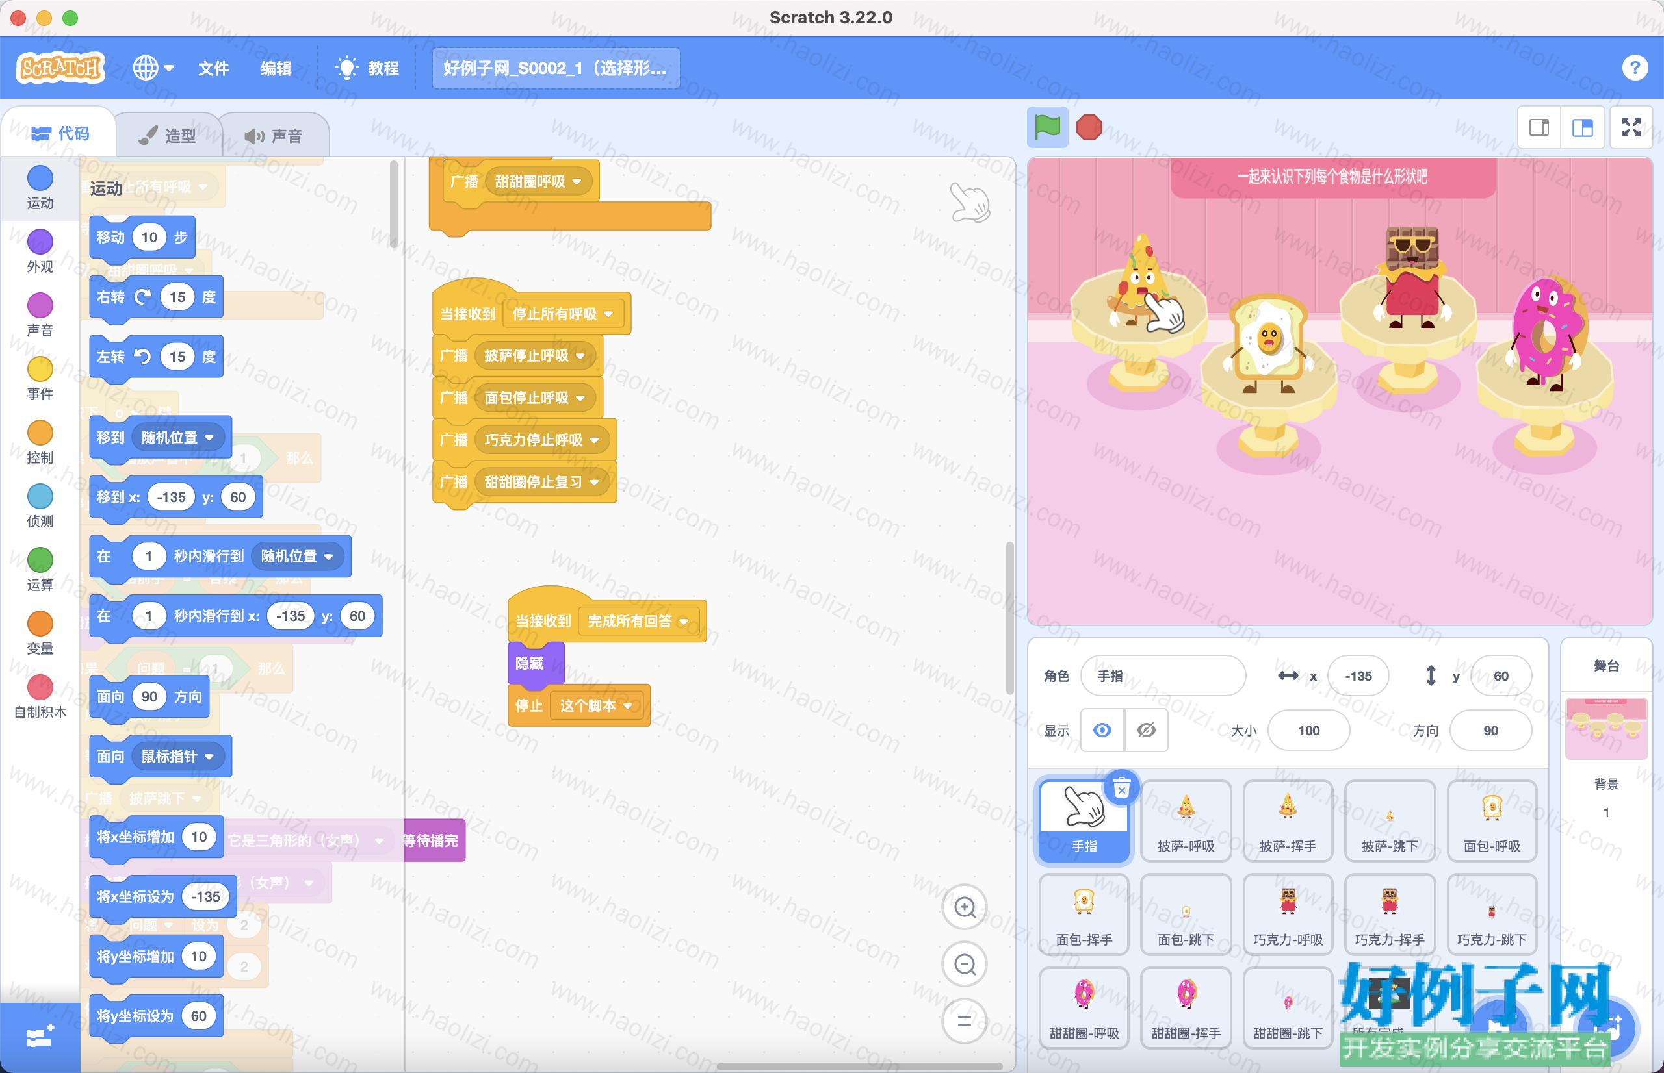This screenshot has height=1073, width=1664.
Task: Open 巧克力停止呼吸 broadcast dropdown
Action: (x=541, y=440)
